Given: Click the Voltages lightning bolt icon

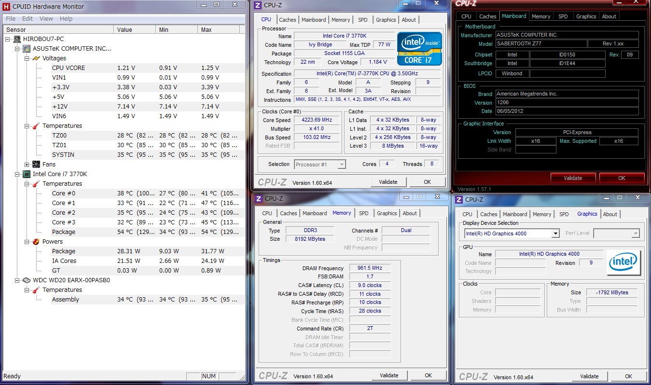Looking at the screenshot, I should point(36,58).
